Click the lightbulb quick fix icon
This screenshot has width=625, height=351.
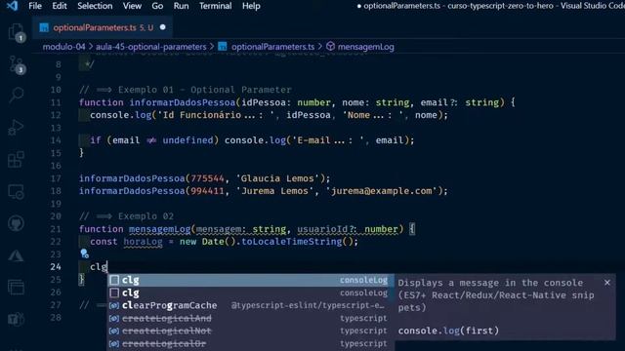pyautogui.click(x=84, y=253)
